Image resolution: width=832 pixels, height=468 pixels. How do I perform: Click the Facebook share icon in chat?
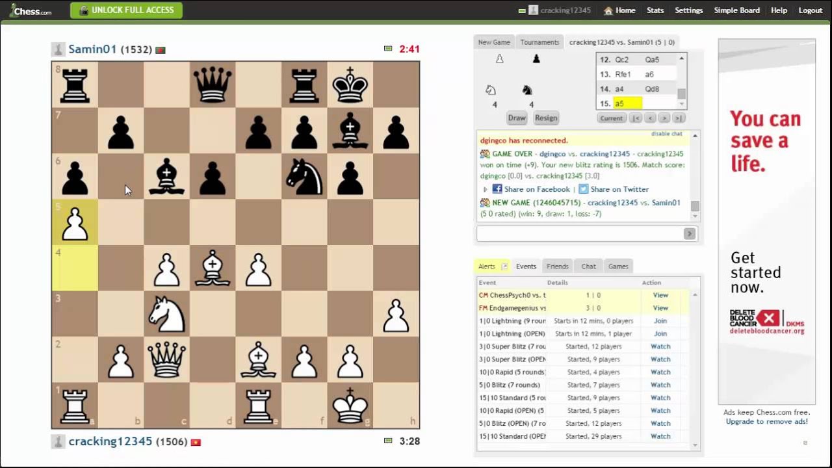click(497, 188)
